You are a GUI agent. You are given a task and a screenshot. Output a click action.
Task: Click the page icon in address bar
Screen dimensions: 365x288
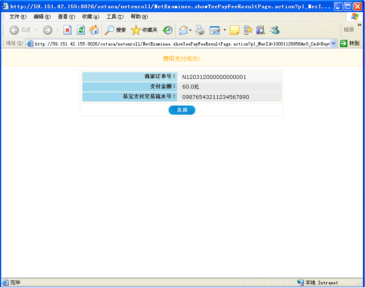pos(30,43)
